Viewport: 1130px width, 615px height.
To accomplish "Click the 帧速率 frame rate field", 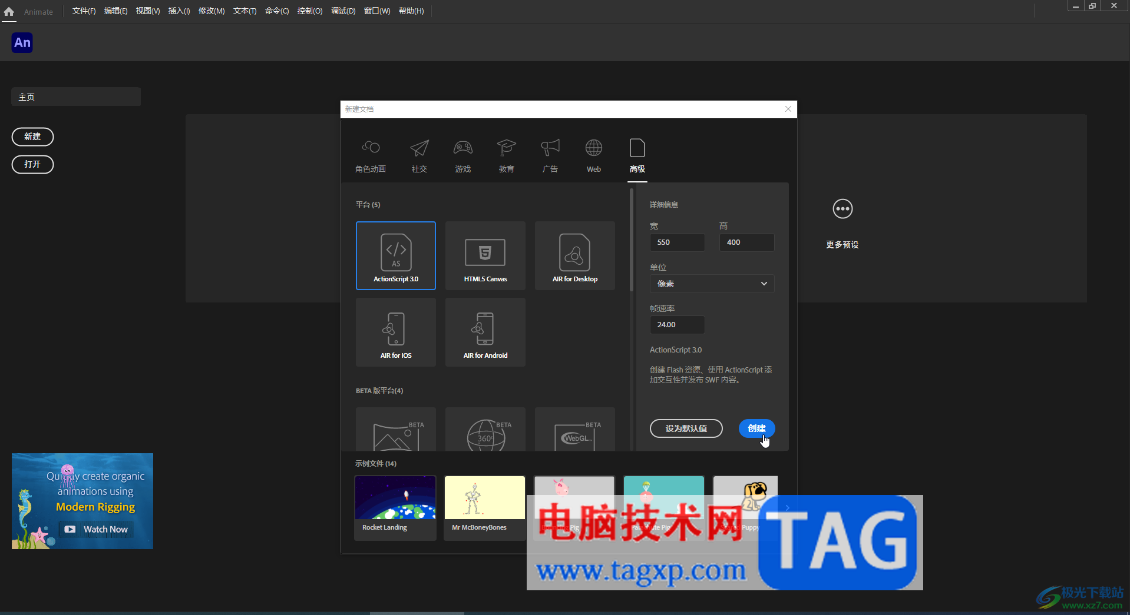I will 677,325.
